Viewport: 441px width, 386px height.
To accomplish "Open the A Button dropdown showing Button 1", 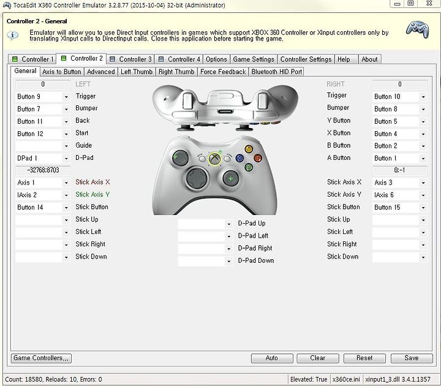I will 399,158.
